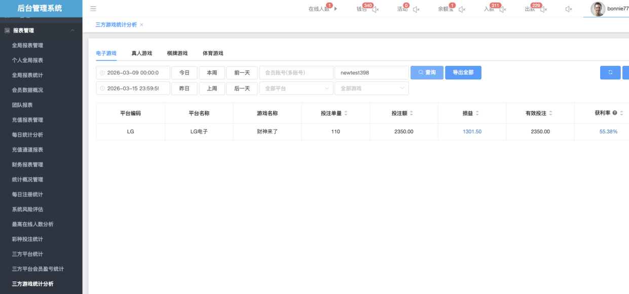Sort by 投注单量 column arrows
629x294 pixels.
(346, 113)
